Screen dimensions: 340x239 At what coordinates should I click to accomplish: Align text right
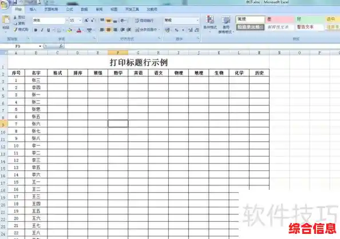click(115, 30)
